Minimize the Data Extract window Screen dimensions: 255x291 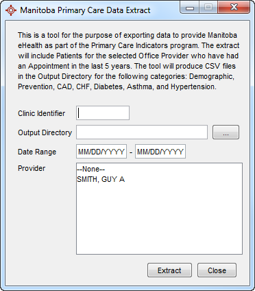click(190, 8)
